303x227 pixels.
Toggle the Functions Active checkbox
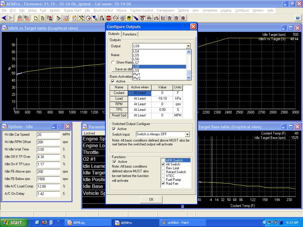[x=115, y=162]
